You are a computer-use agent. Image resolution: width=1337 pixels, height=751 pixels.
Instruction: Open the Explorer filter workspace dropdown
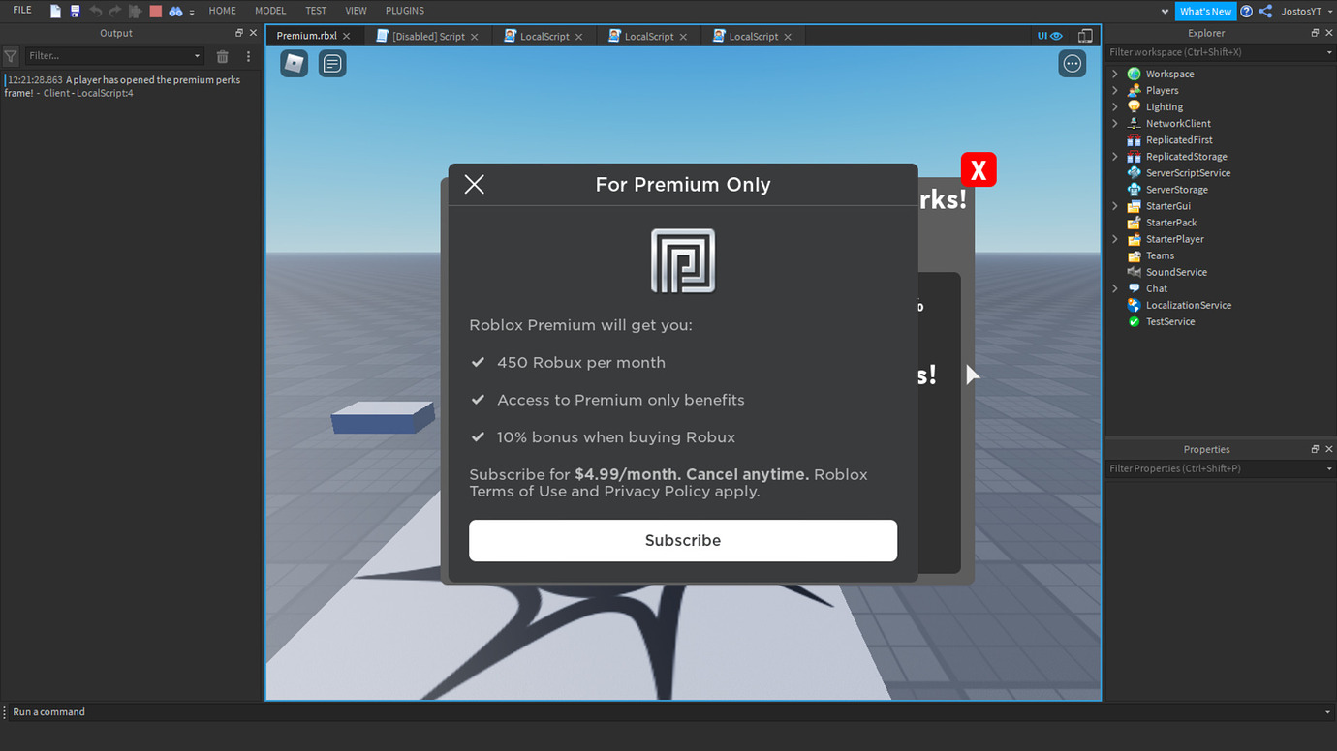pyautogui.click(x=1330, y=52)
